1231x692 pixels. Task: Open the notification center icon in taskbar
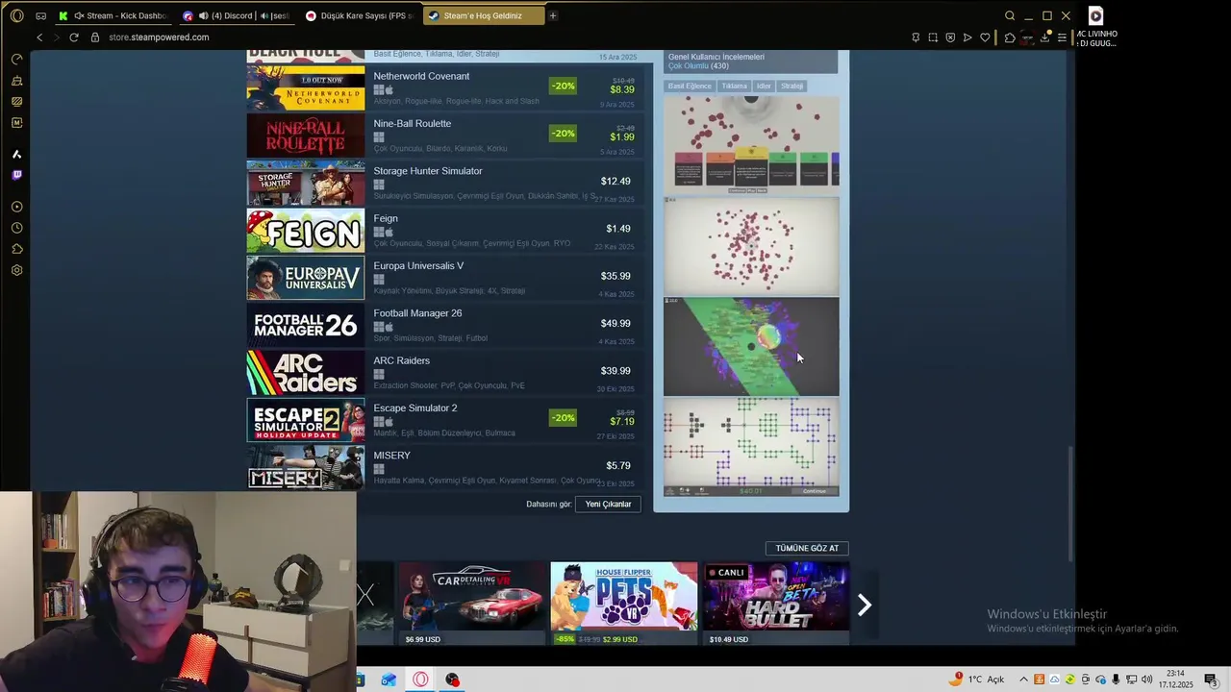pyautogui.click(x=1211, y=680)
